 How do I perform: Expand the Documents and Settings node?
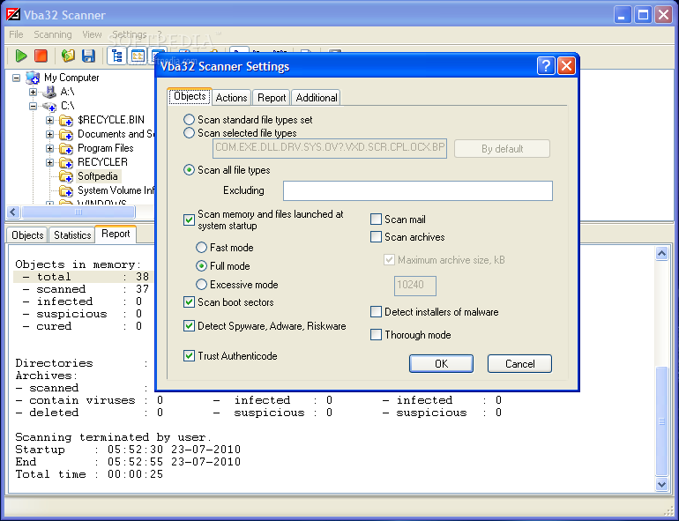[x=49, y=135]
